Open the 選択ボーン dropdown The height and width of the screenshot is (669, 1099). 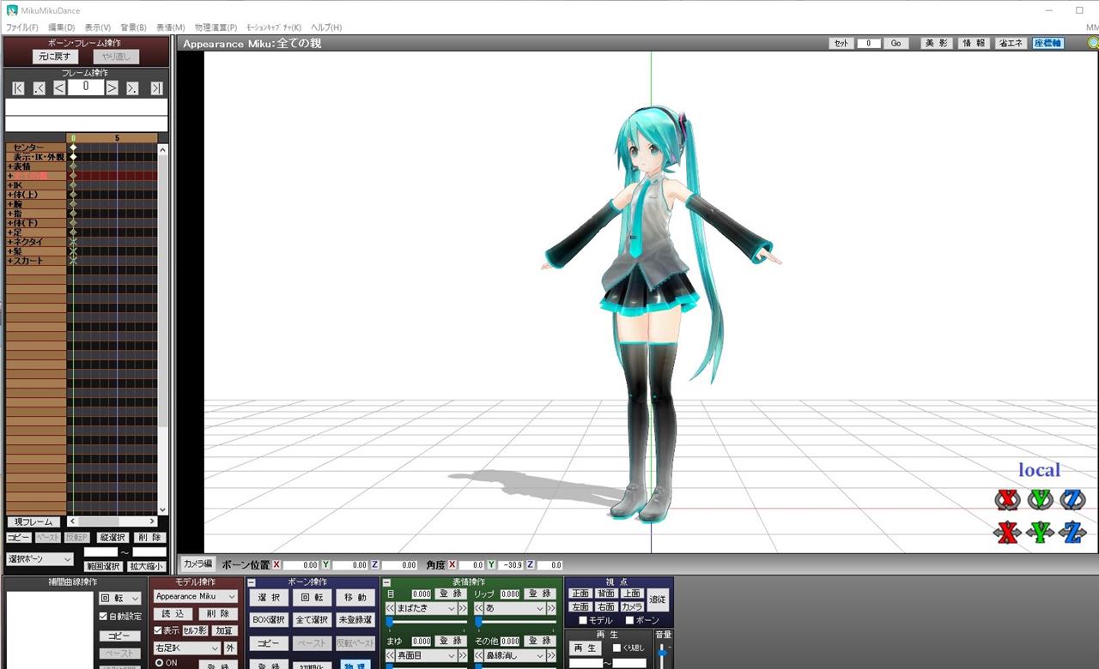[40, 559]
